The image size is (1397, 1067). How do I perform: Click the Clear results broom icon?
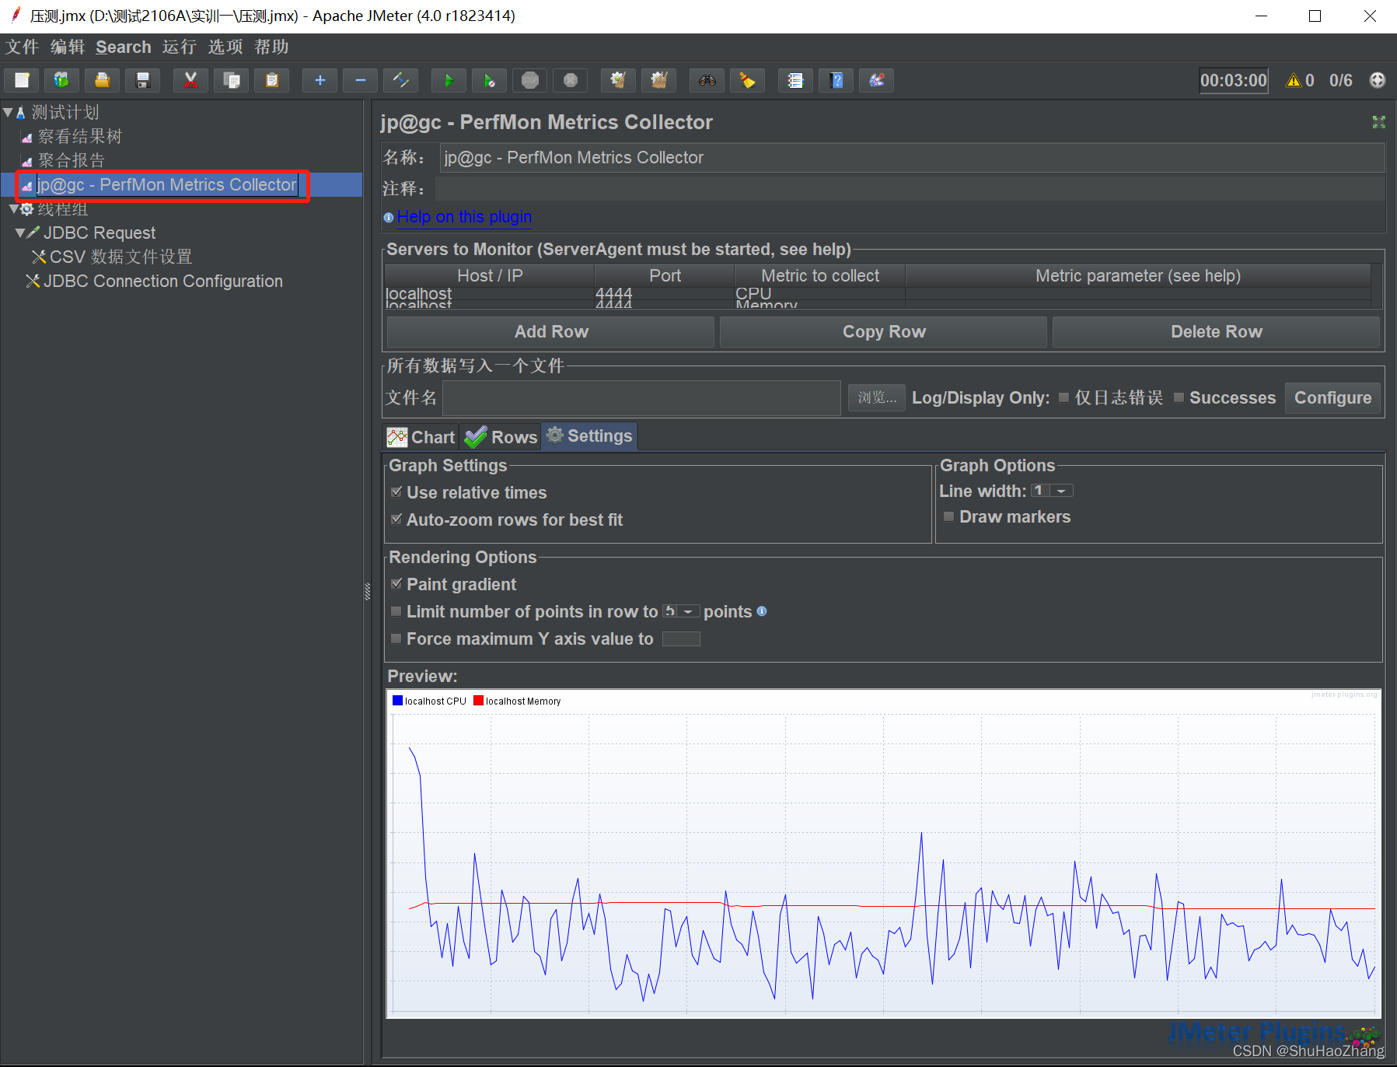click(618, 80)
